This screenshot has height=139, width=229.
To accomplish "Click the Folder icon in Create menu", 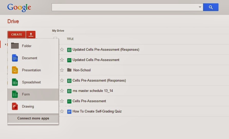I will (x=15, y=46).
